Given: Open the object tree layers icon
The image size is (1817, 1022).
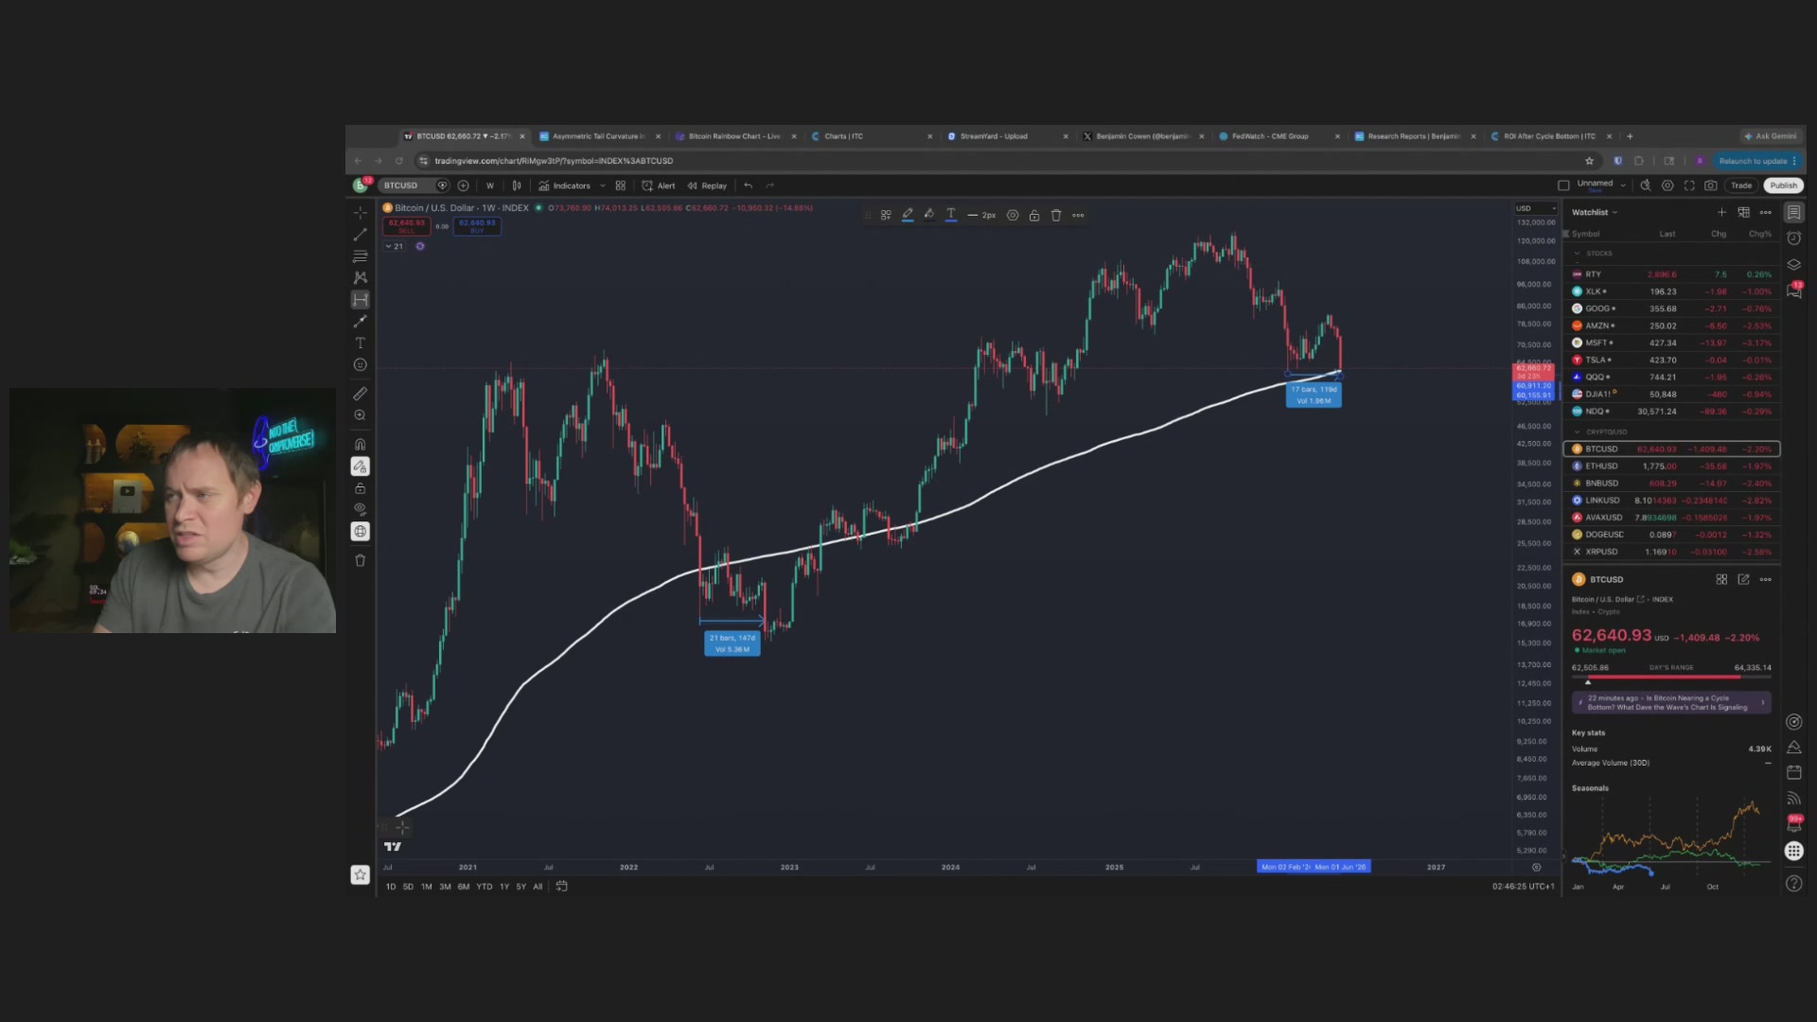Looking at the screenshot, I should (1793, 265).
